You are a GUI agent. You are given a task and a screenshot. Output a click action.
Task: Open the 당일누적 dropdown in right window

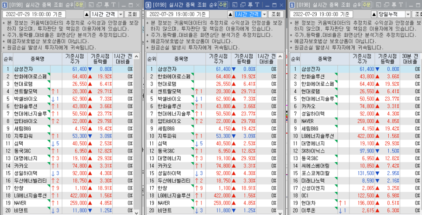coord(408,14)
